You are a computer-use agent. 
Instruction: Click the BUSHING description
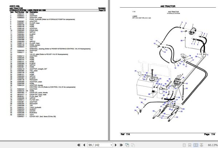[x=33, y=113]
